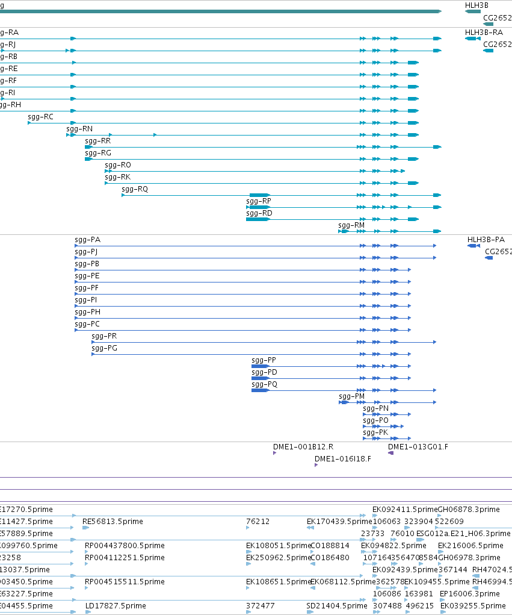Select the HLH3B gene label
Viewport: 512px width, 615px height.
(477, 5)
